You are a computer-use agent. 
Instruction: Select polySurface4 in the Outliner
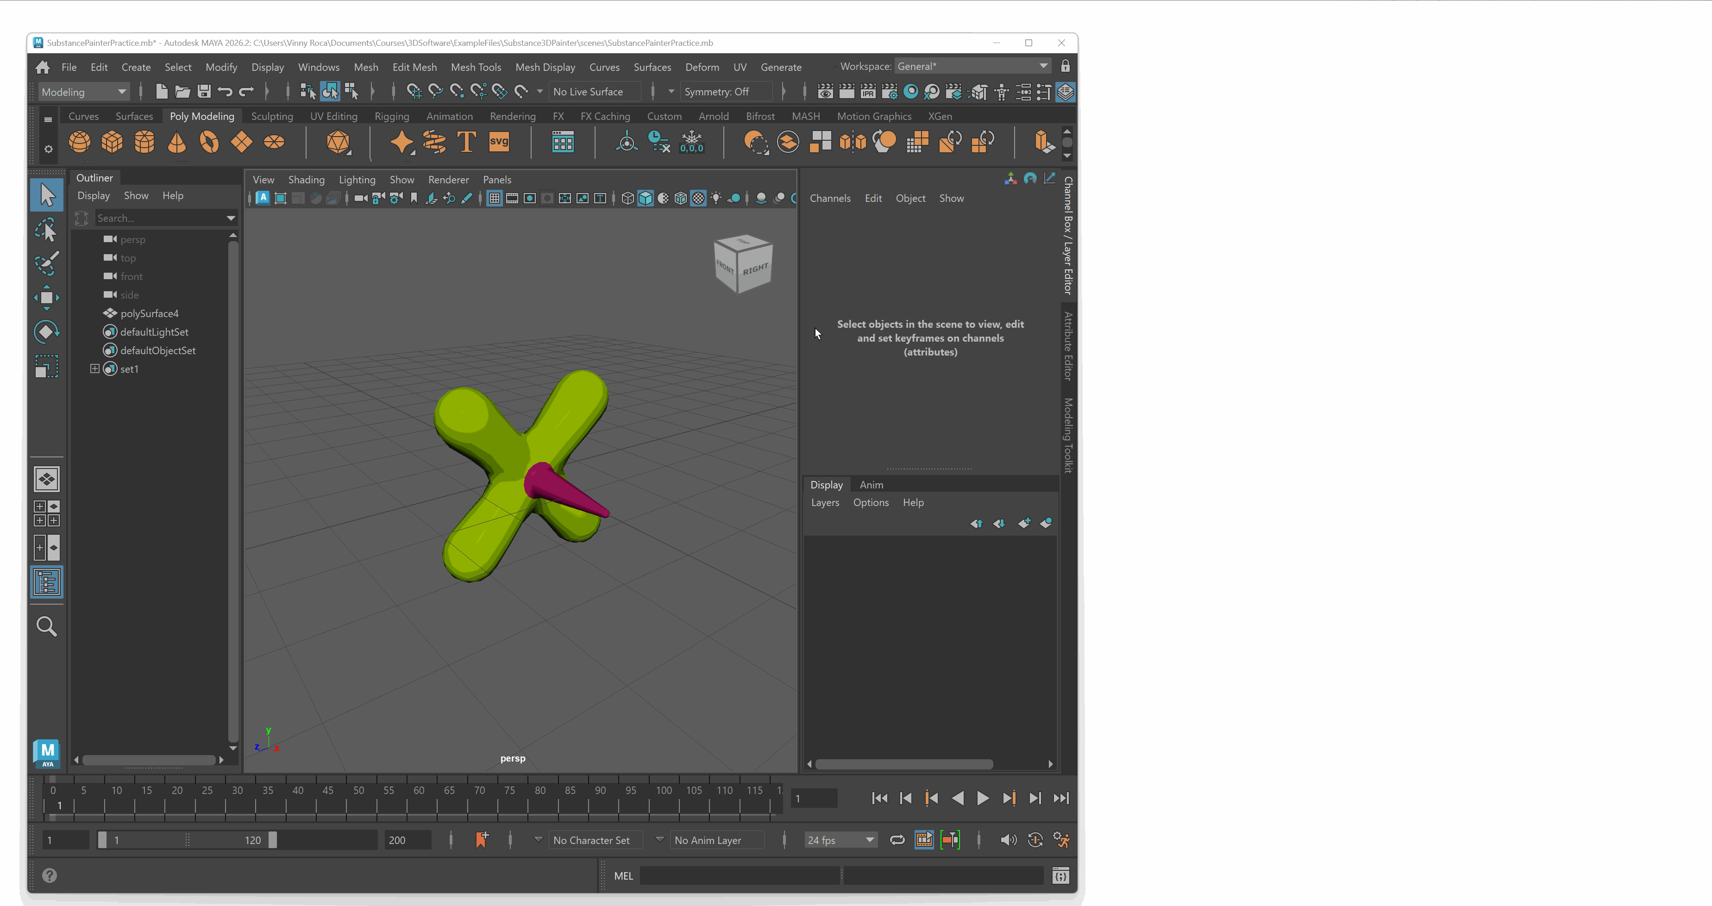[150, 313]
